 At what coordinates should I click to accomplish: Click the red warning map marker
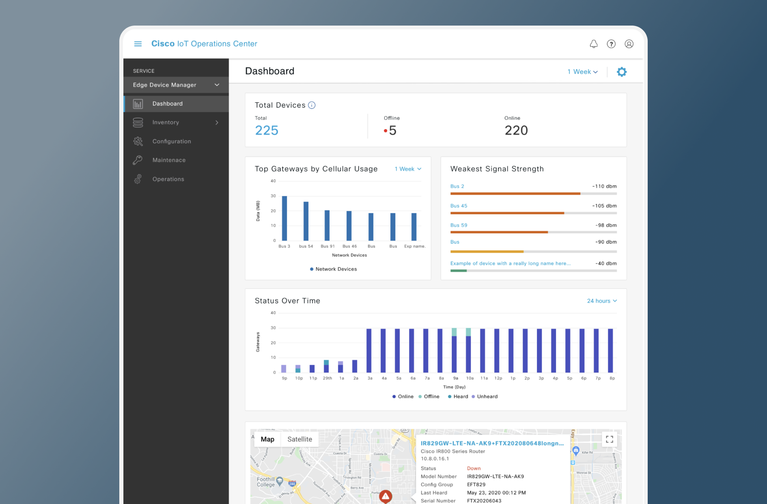pyautogui.click(x=386, y=496)
